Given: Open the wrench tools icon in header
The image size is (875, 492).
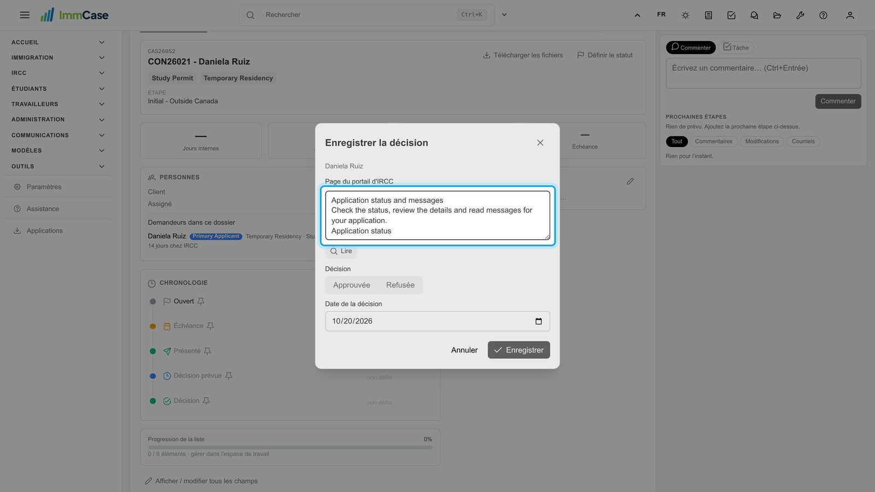Looking at the screenshot, I should (800, 15).
